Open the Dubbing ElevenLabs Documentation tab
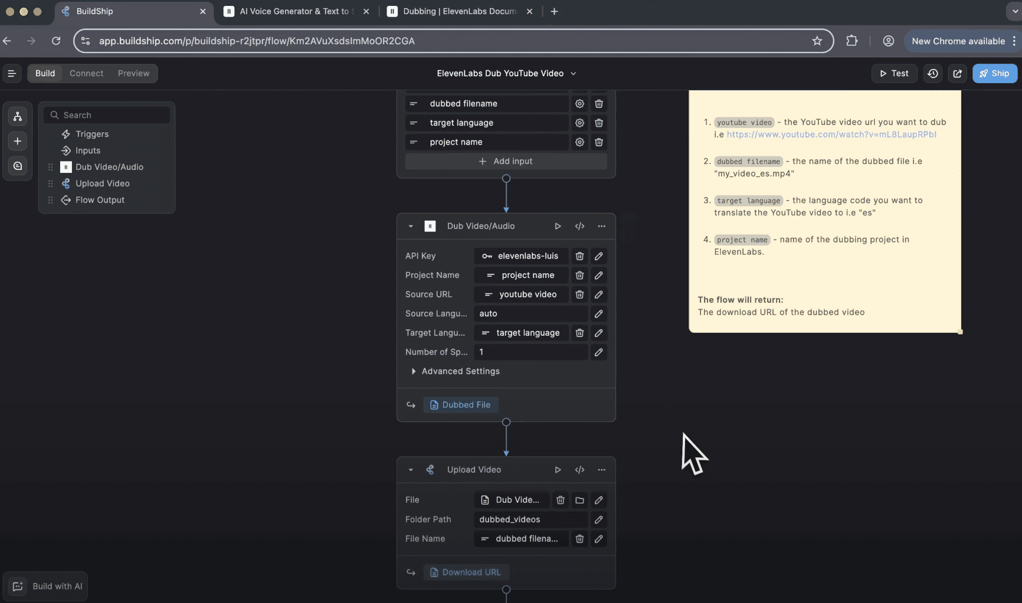 click(460, 11)
